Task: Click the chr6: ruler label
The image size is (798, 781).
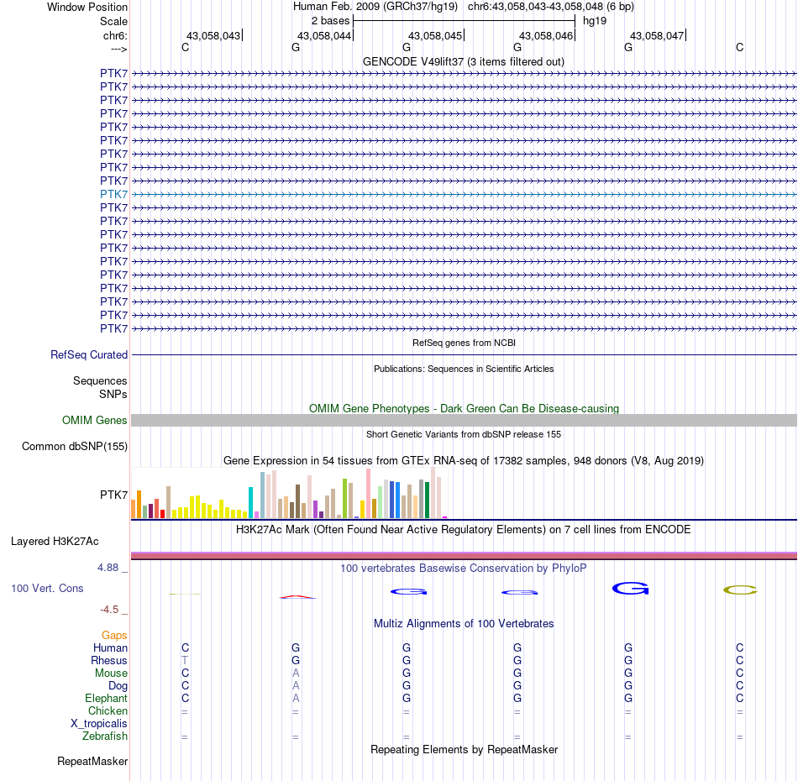Action: pos(115,35)
